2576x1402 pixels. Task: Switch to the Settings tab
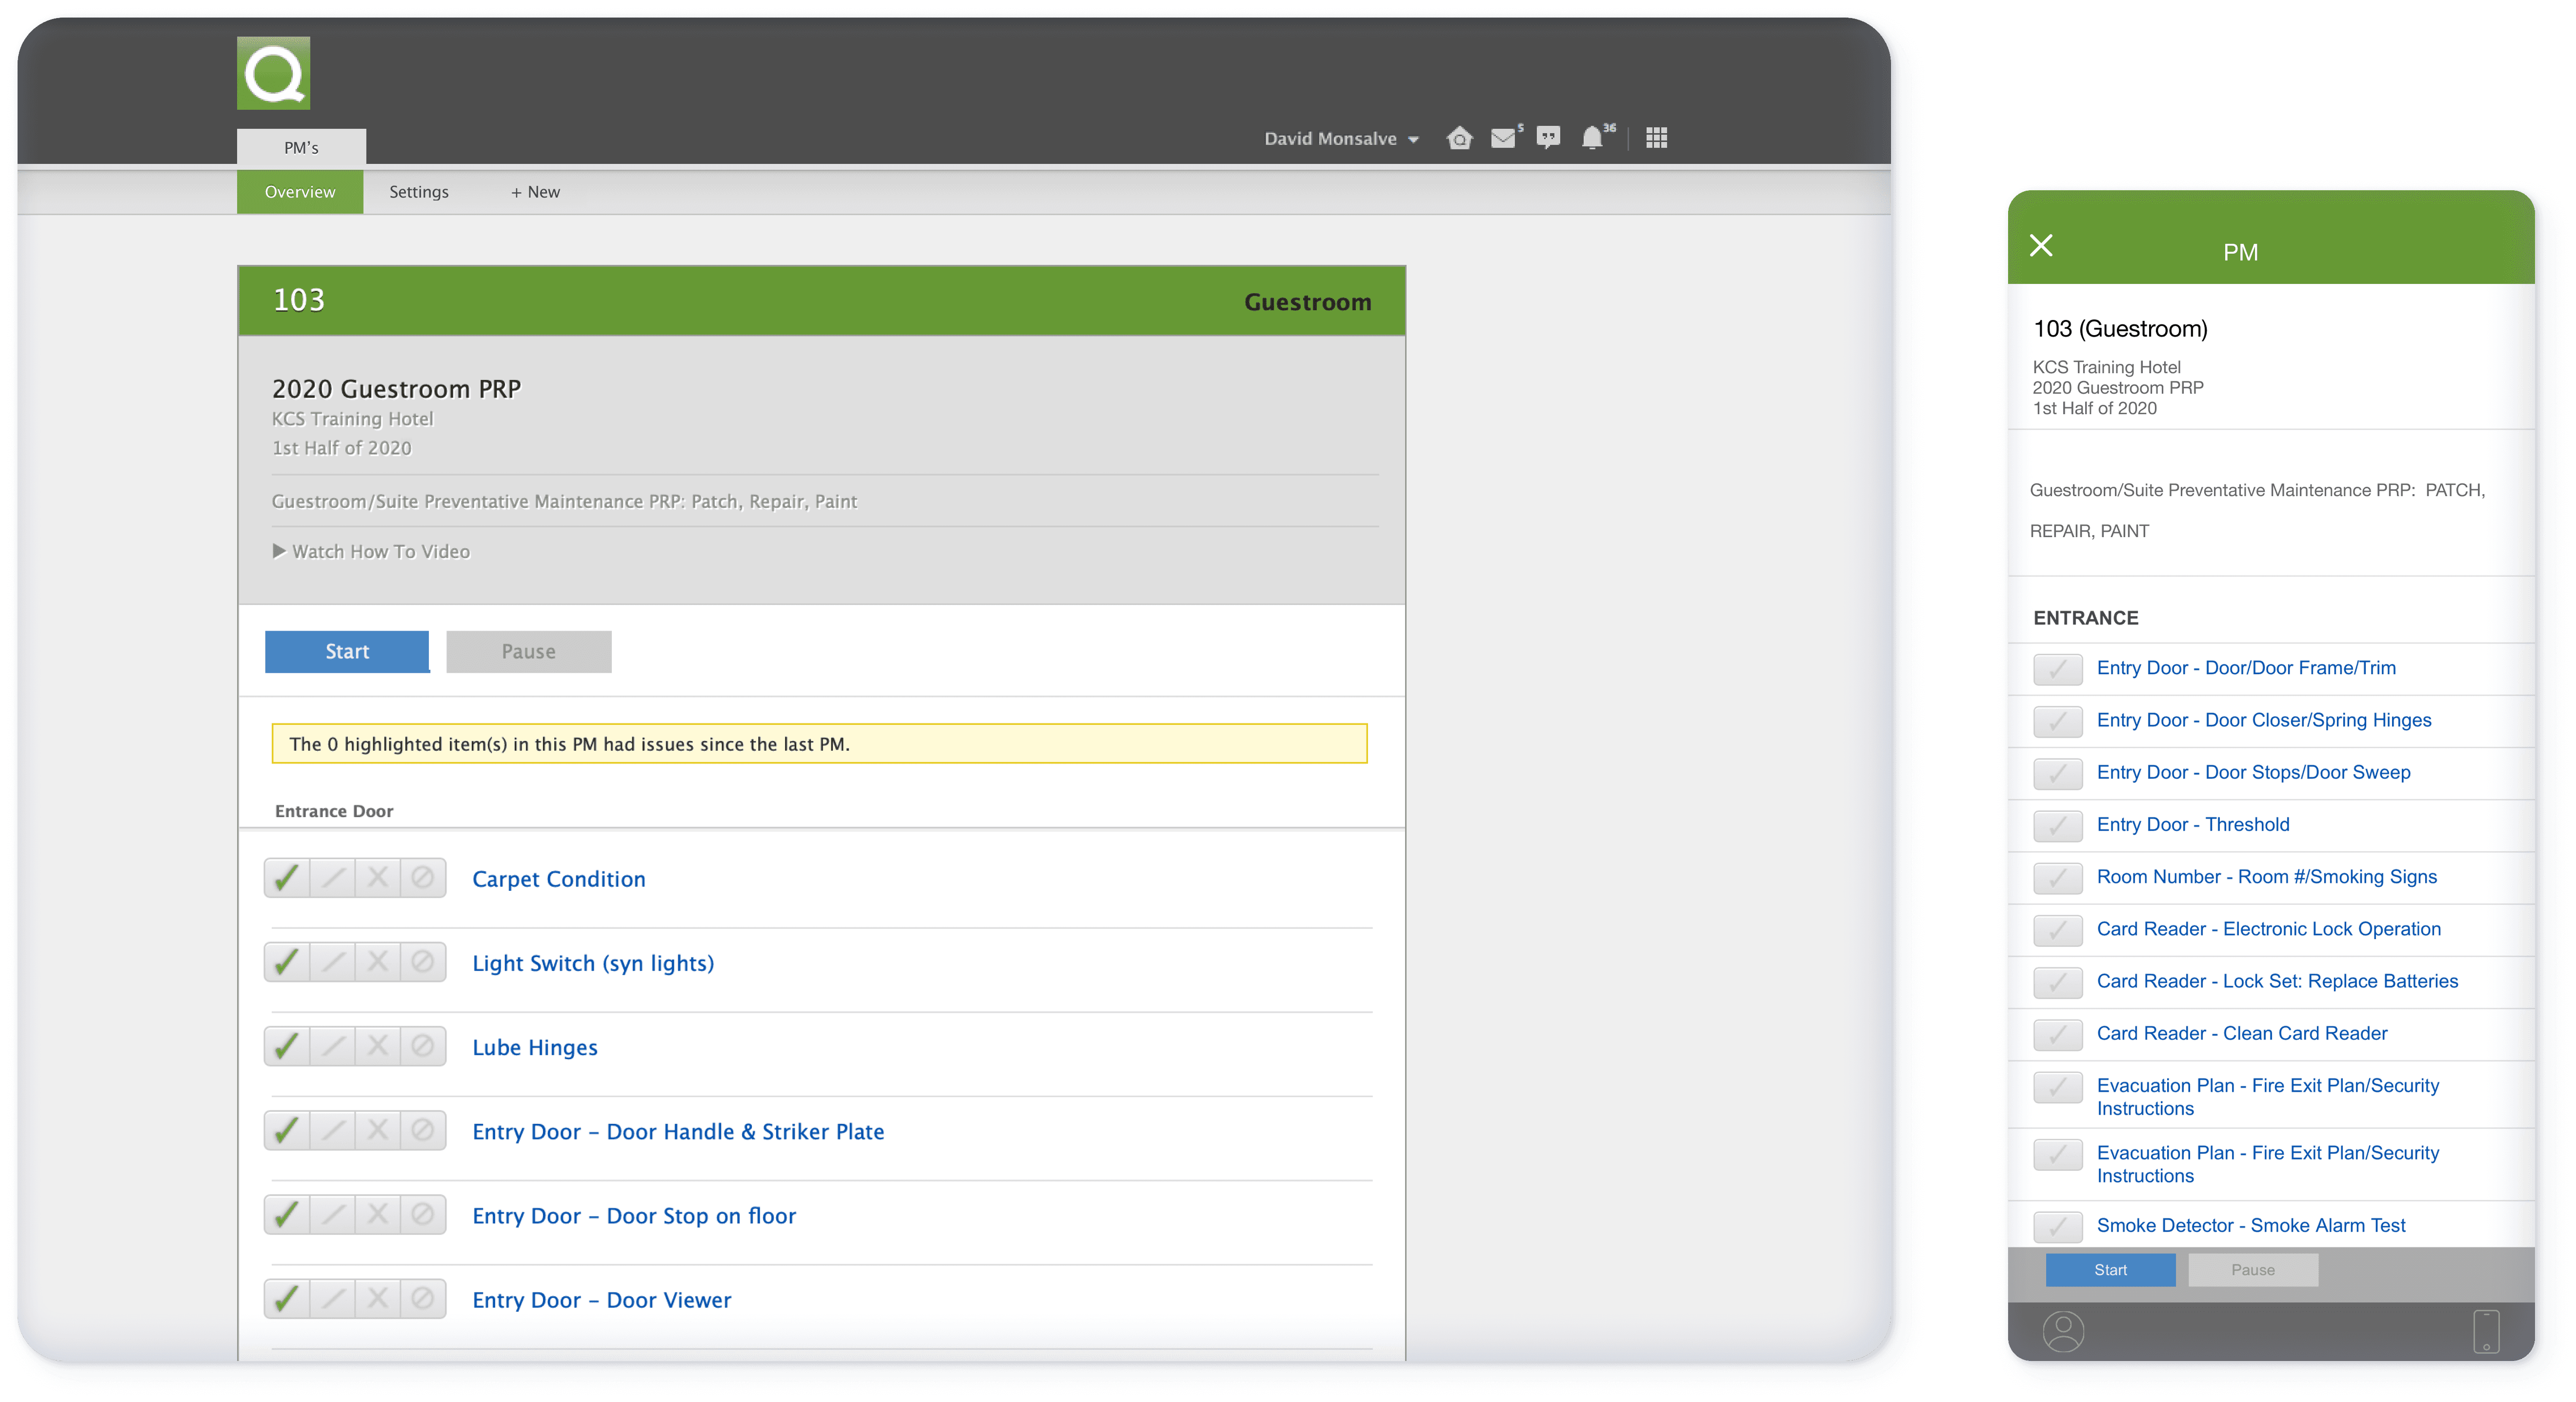[x=418, y=192]
